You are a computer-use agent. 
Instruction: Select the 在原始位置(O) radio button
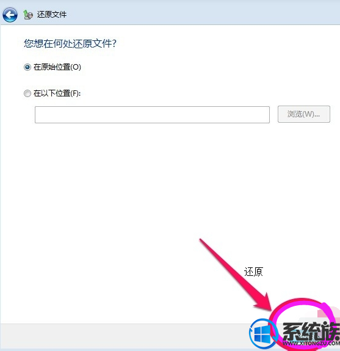(27, 67)
